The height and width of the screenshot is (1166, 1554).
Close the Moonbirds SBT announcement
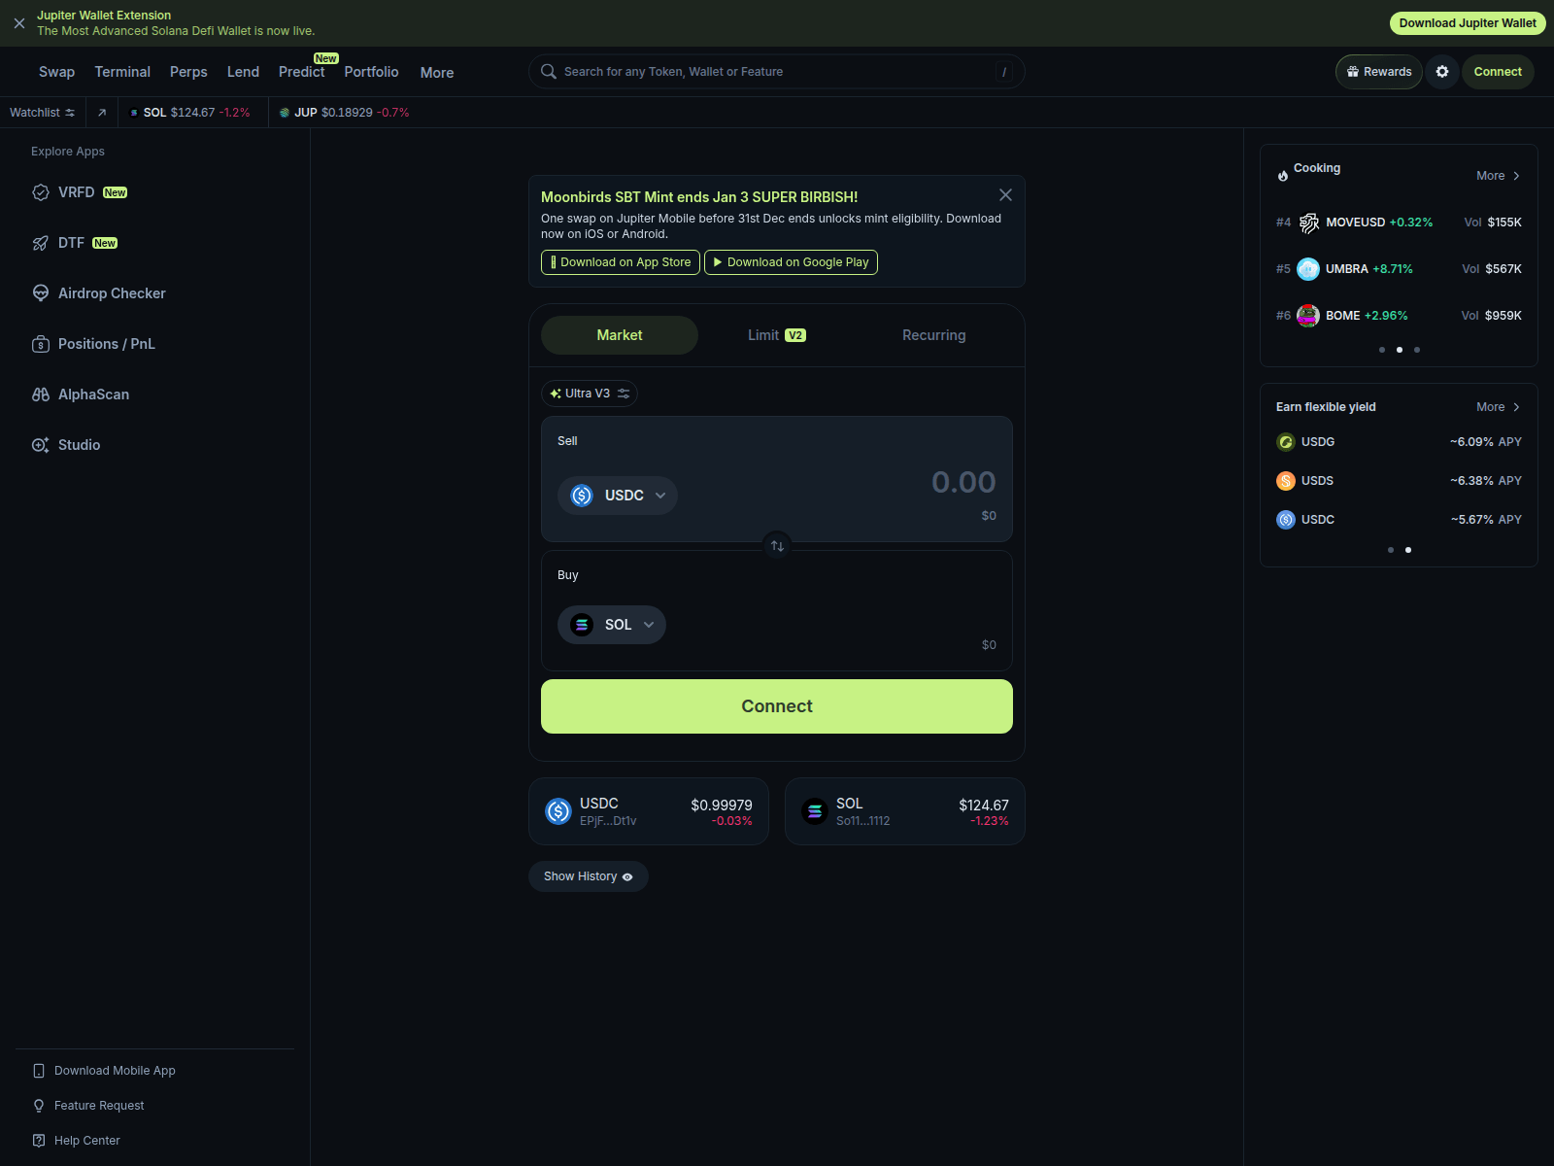coord(1005,195)
